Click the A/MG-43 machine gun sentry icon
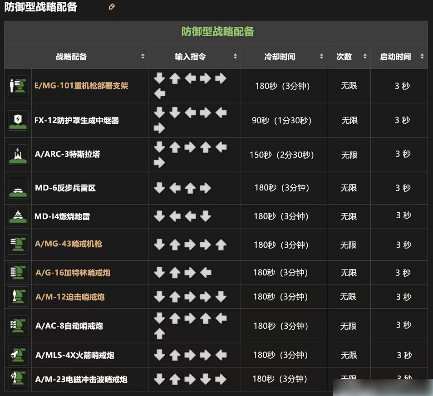Viewport: 433px width, 396px height. 17,244
